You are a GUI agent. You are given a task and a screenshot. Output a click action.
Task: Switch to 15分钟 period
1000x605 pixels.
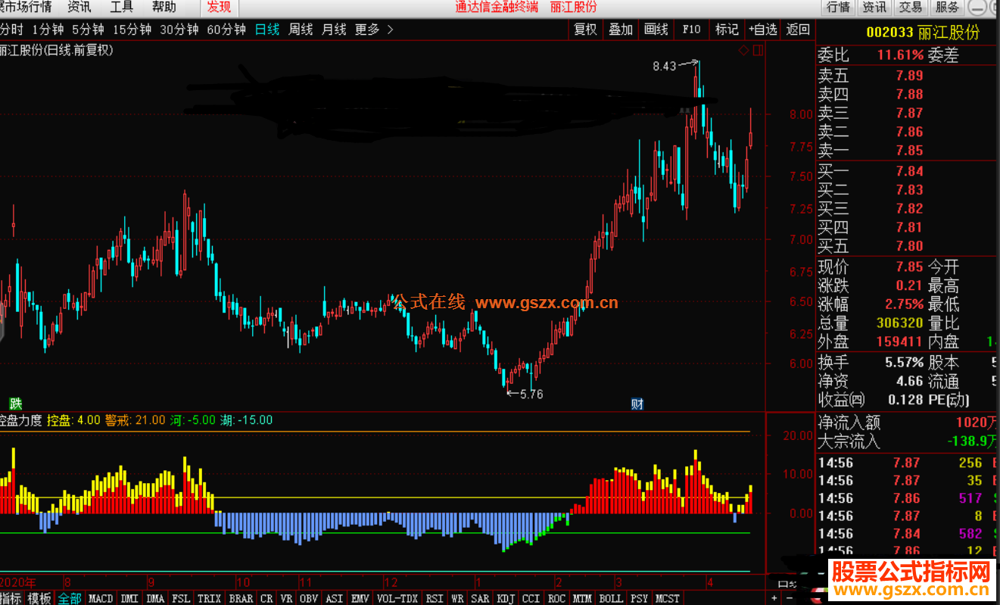pyautogui.click(x=132, y=30)
